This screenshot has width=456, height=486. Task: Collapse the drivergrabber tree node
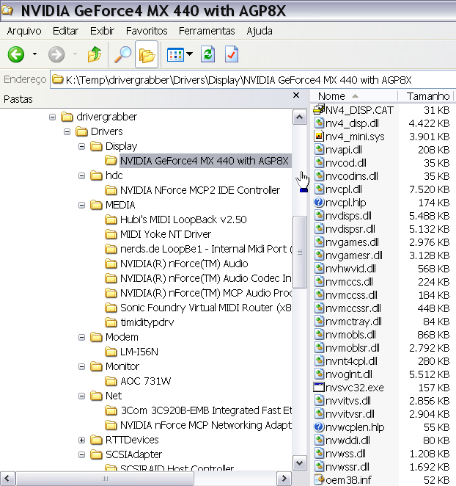(x=52, y=117)
